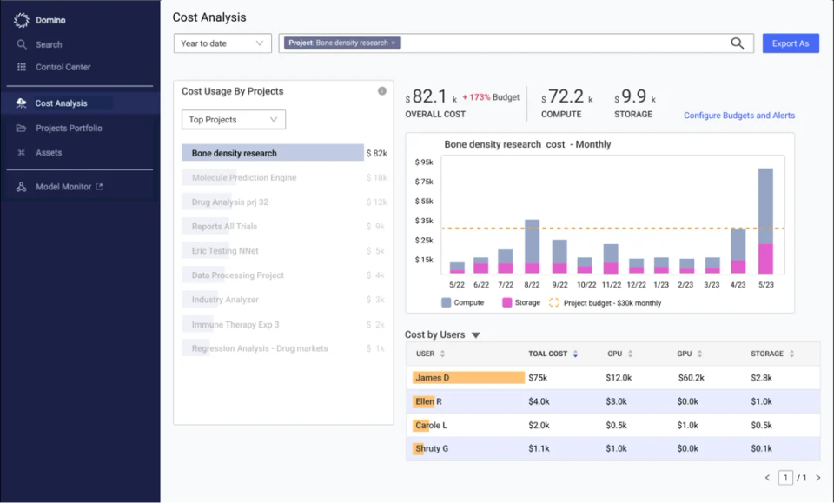Screen dimensions: 834x503
Task: Click the Domino logo
Action: click(x=20, y=19)
